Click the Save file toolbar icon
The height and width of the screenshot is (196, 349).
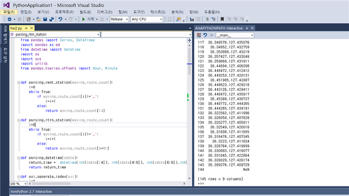(x=45, y=19)
